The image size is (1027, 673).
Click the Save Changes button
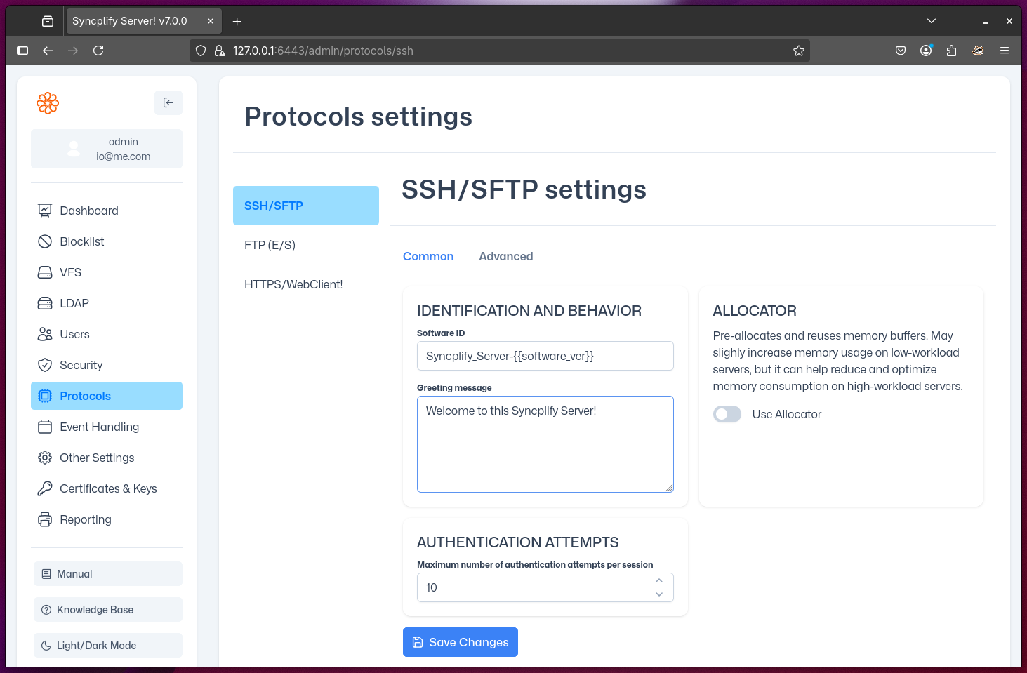[461, 642]
